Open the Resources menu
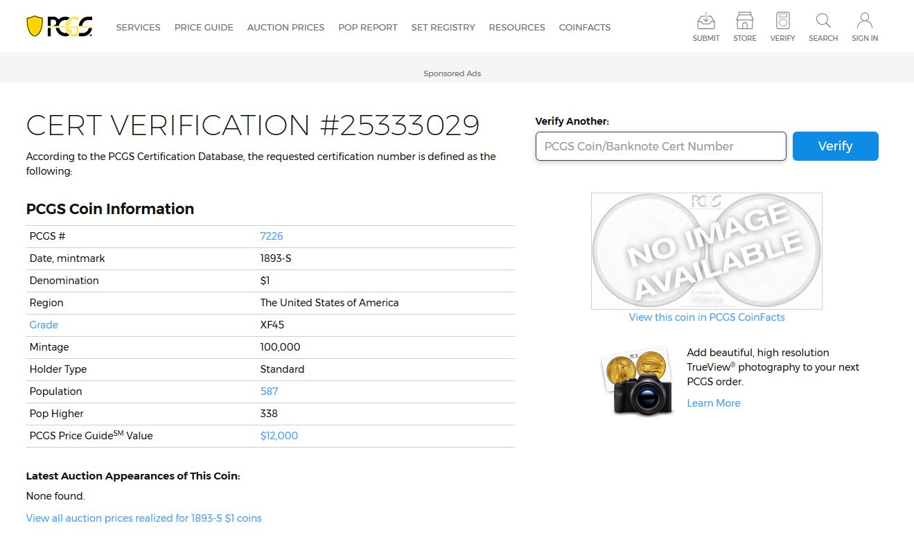This screenshot has height=537, width=914. (517, 28)
